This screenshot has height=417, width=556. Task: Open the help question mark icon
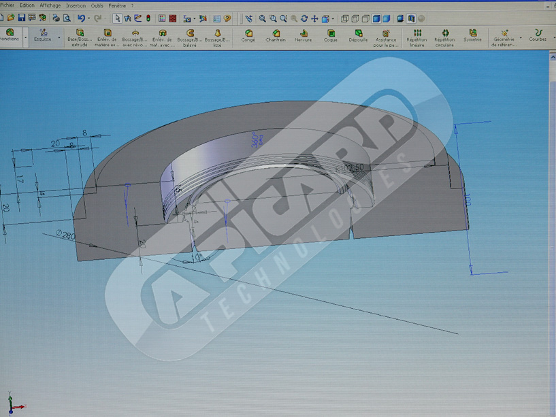point(227,18)
